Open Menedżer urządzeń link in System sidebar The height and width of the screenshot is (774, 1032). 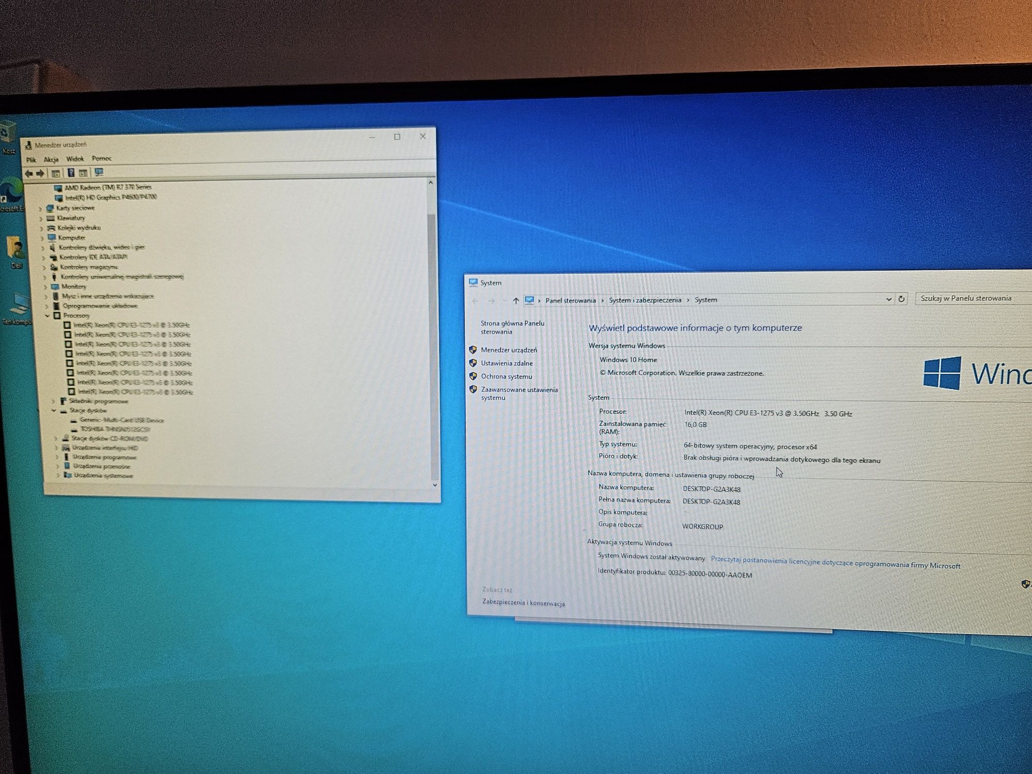pos(509,350)
